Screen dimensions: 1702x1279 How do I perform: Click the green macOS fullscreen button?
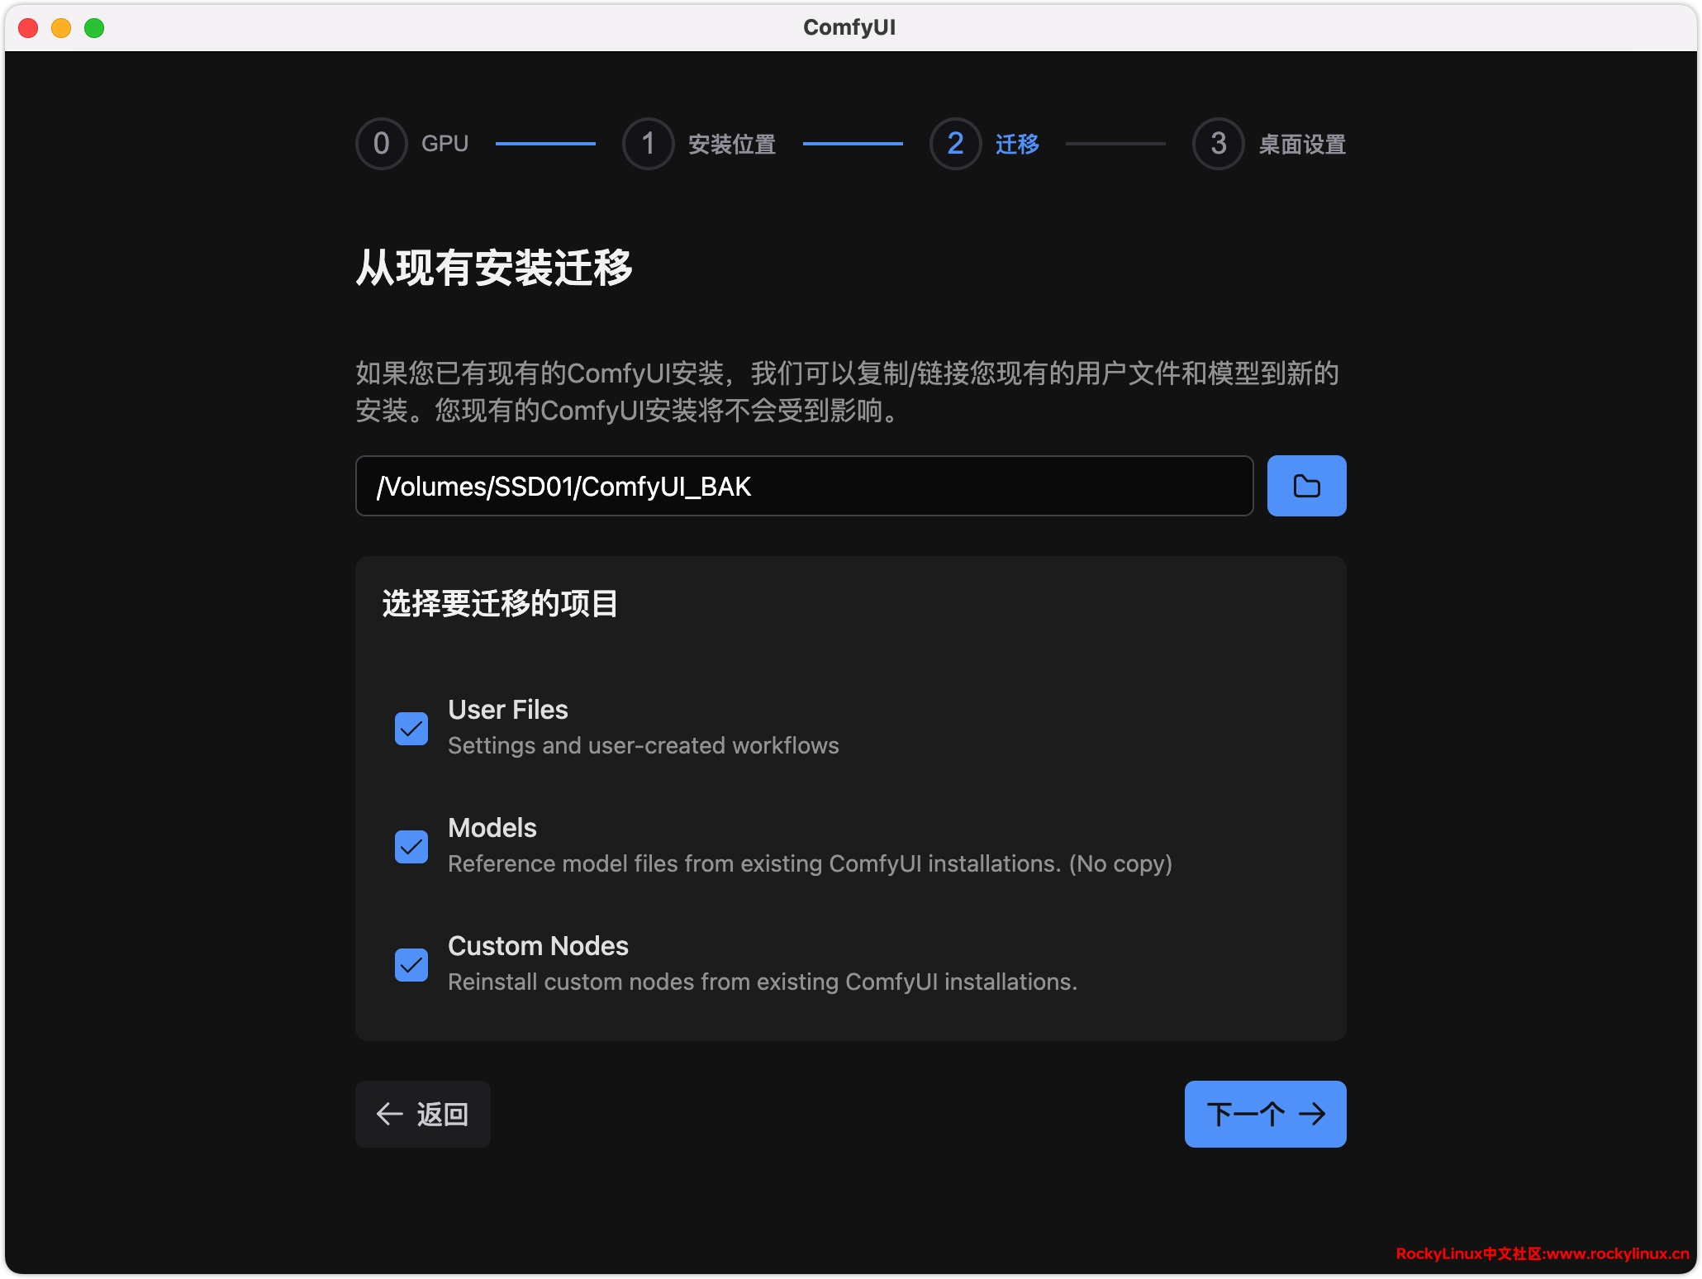click(x=94, y=28)
